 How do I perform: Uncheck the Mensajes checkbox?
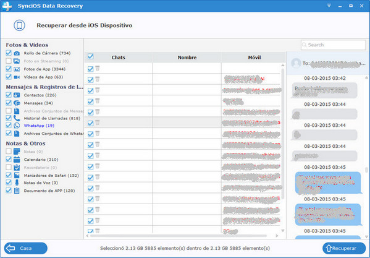tap(9, 103)
